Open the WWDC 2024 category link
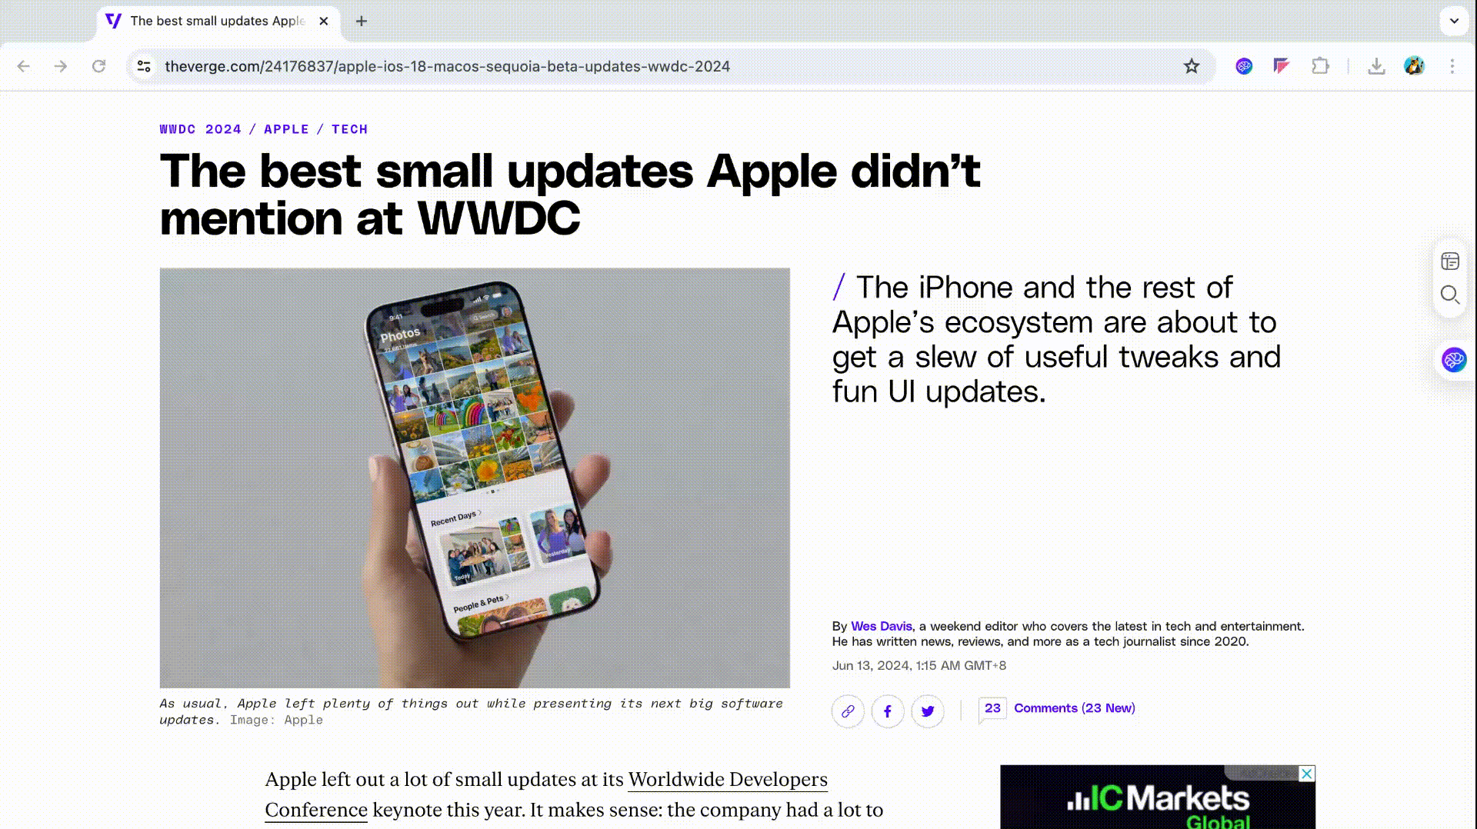This screenshot has width=1477, height=829. tap(200, 129)
